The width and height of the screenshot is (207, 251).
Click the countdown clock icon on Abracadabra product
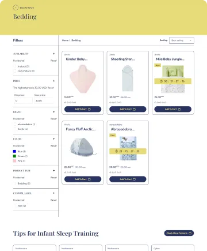click(116, 151)
